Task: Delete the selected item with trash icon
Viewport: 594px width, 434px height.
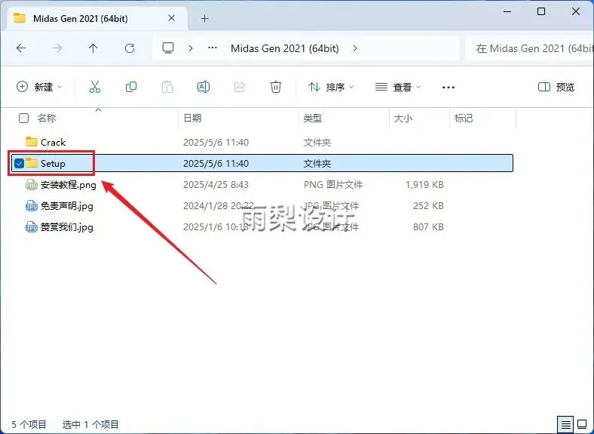Action: tap(276, 87)
